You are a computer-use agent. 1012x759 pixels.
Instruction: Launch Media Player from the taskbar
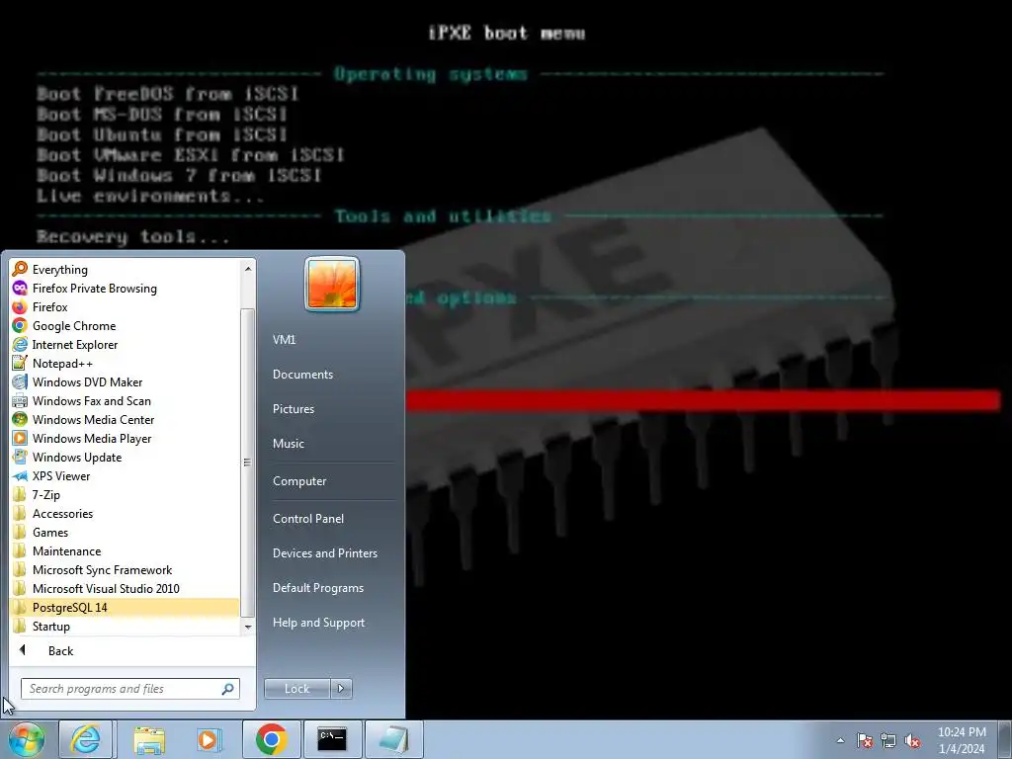[x=210, y=739]
